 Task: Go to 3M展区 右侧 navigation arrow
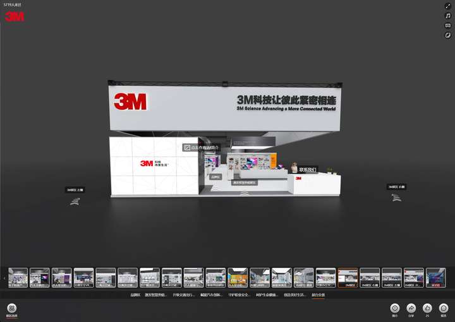pos(396,198)
